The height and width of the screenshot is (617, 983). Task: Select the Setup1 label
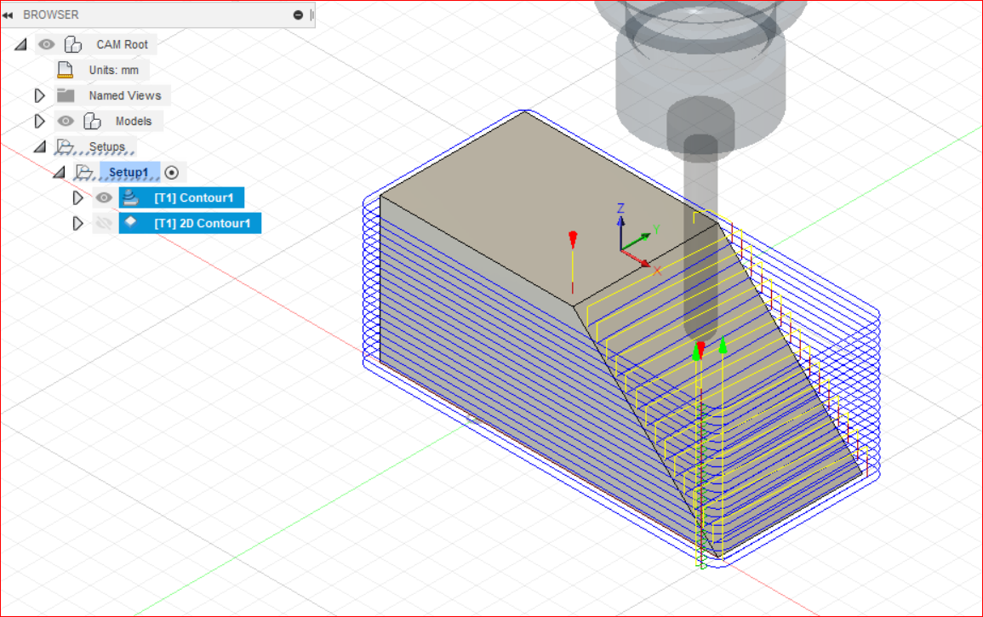pos(129,173)
